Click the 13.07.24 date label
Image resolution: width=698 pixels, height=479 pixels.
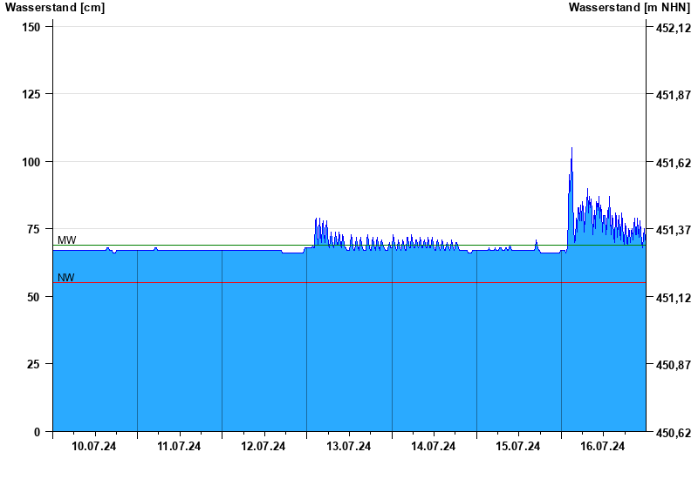(x=348, y=446)
